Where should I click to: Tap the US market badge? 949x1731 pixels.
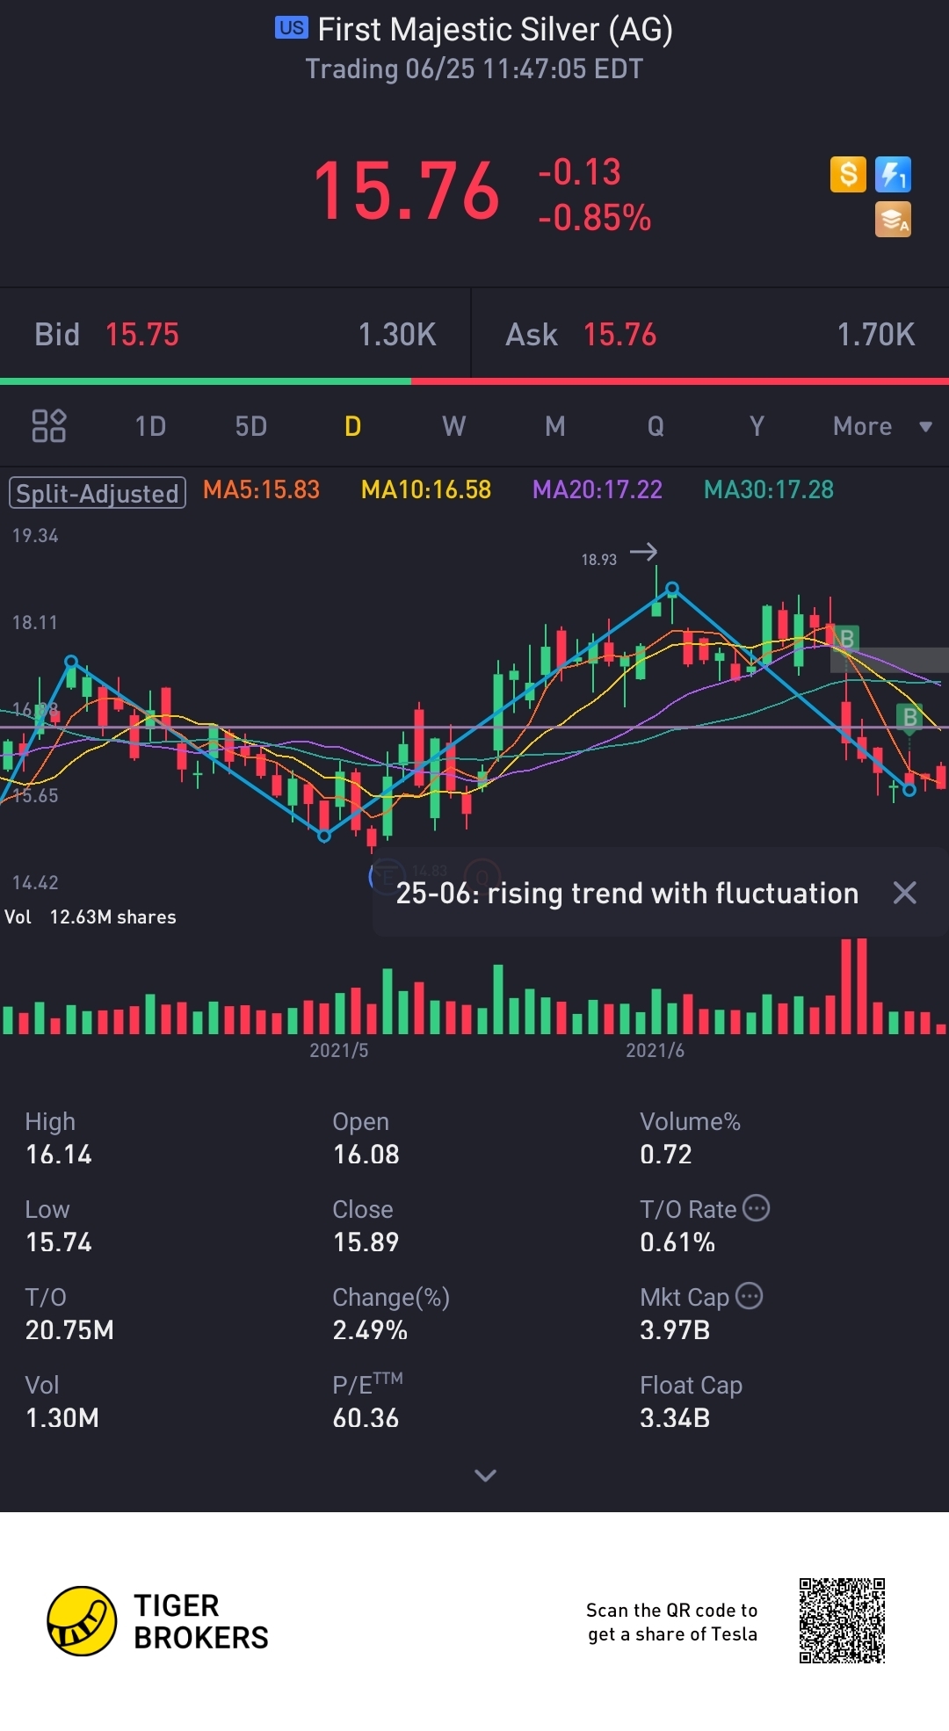pyautogui.click(x=292, y=28)
